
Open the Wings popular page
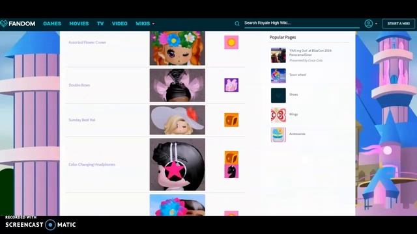point(294,114)
